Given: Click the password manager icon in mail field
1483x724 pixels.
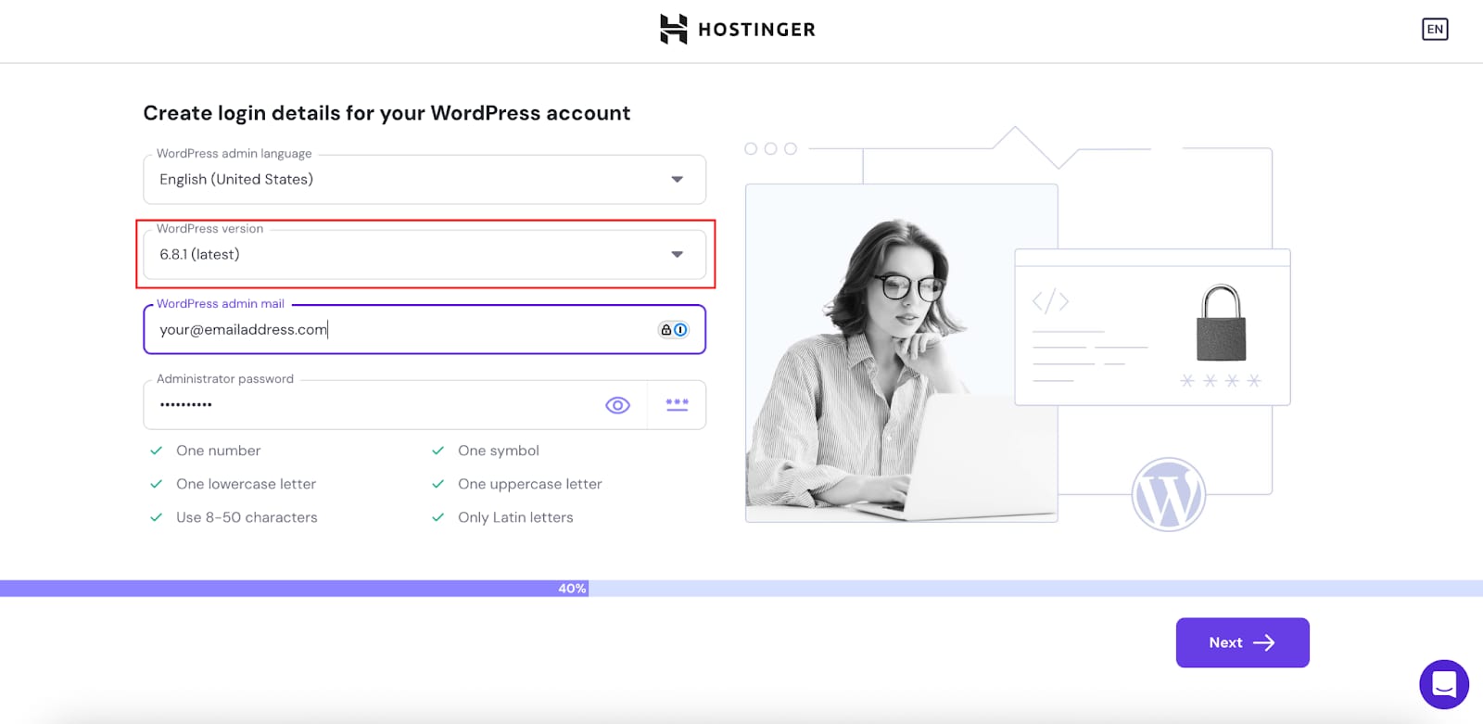Looking at the screenshot, I should click(673, 329).
